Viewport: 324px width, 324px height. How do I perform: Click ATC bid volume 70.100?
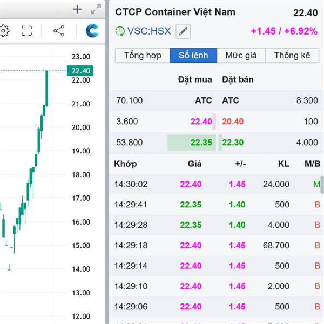tap(130, 100)
